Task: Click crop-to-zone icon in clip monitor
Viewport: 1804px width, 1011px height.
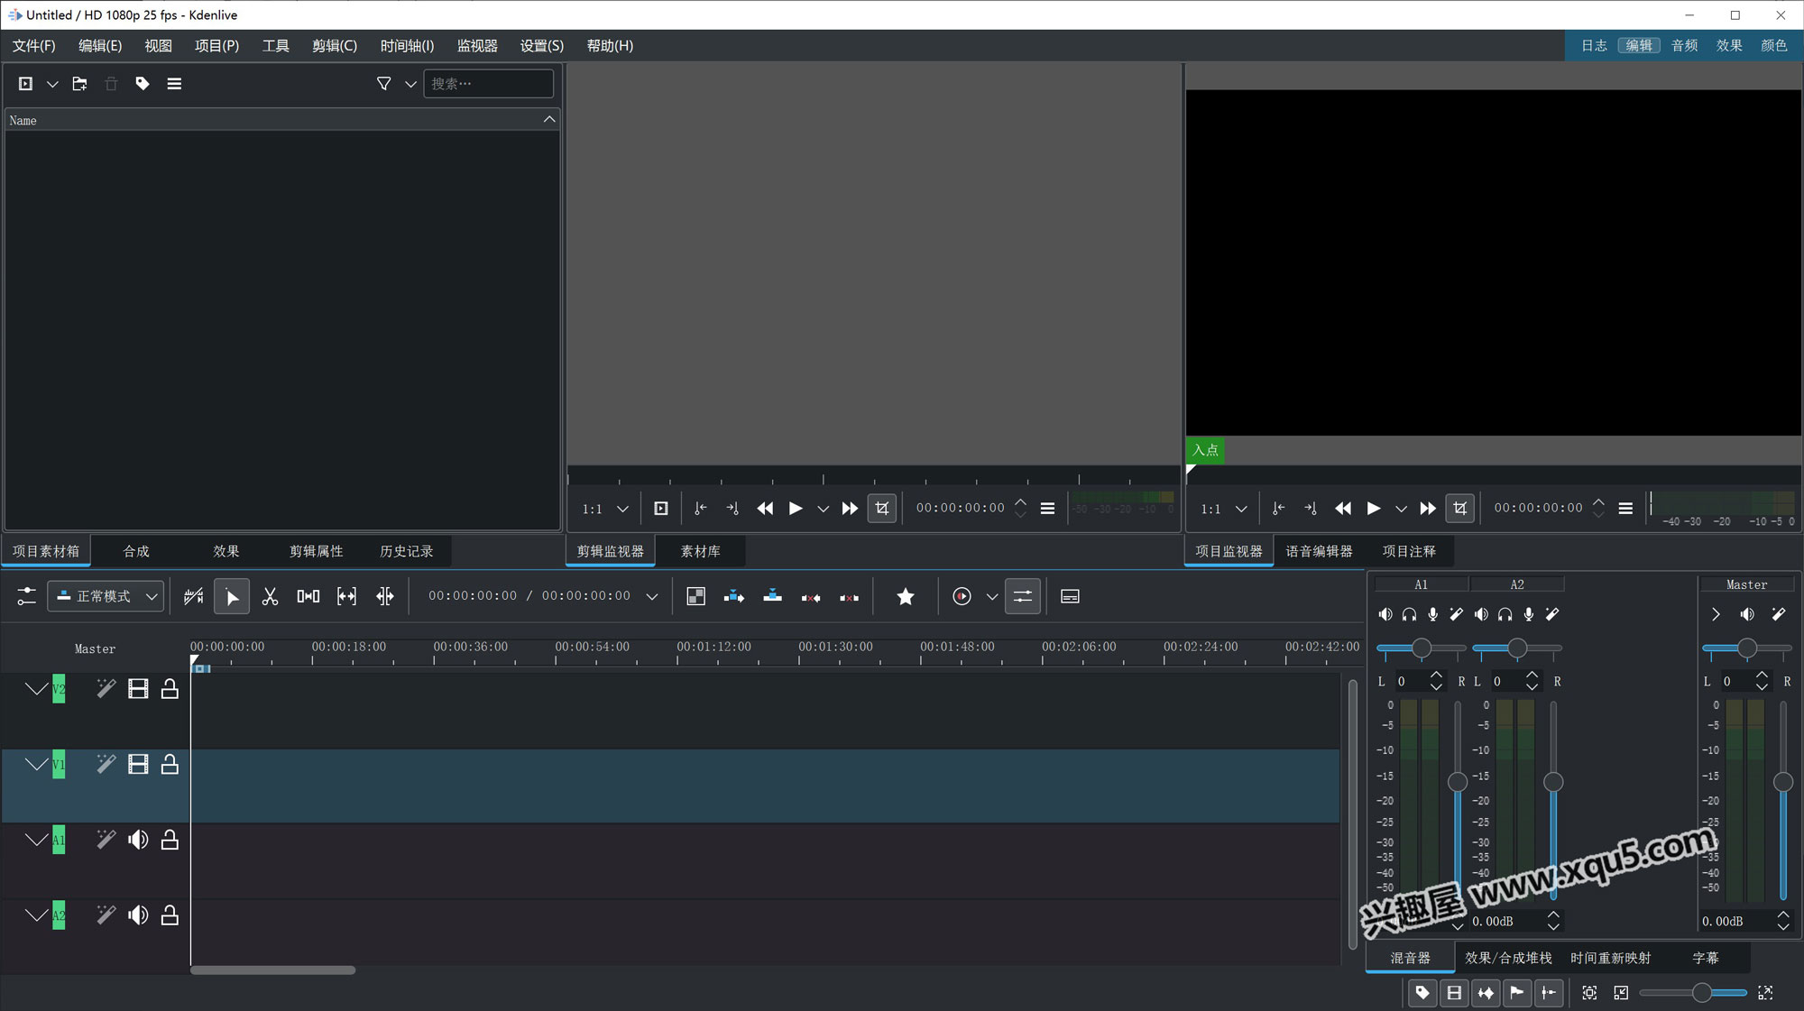Action: coord(882,509)
